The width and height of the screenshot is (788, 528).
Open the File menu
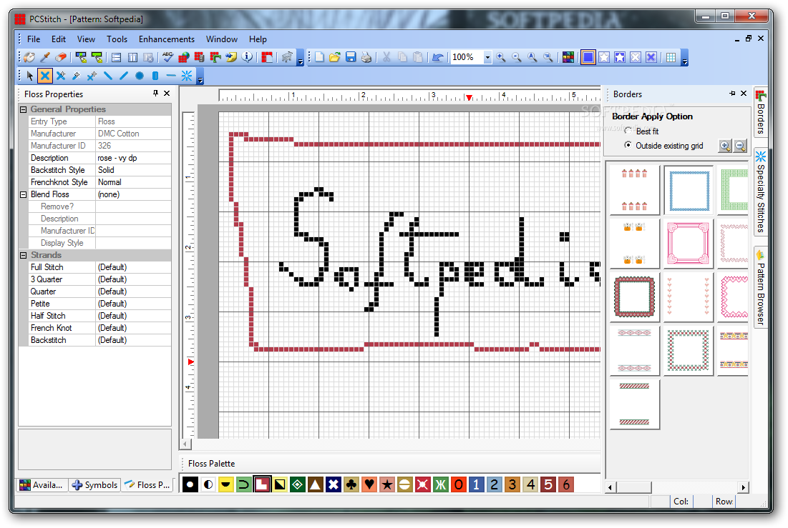click(34, 39)
